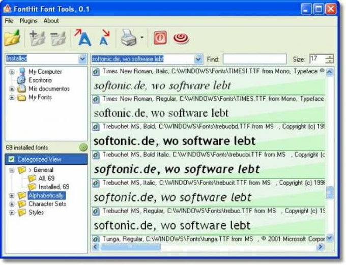Select the Installed, 69 category
Screen dimensions: 346x265
(x=54, y=187)
